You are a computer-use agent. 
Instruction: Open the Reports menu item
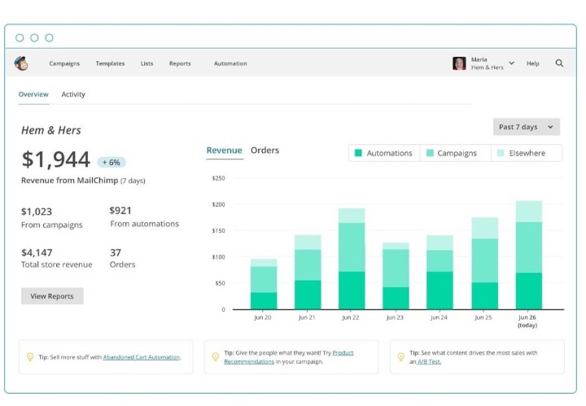(x=180, y=63)
